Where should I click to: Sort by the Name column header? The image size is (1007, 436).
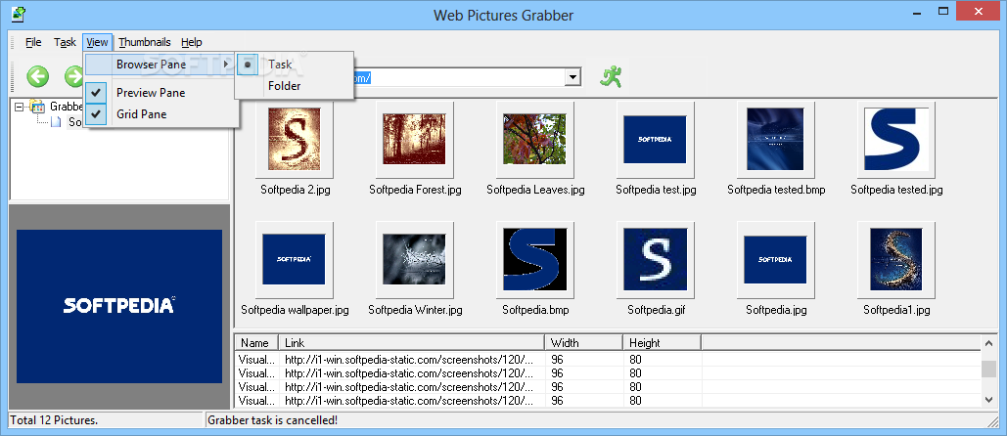pos(256,342)
